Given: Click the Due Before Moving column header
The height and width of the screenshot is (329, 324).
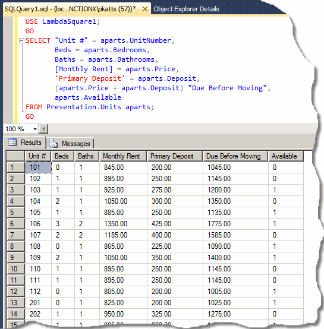Looking at the screenshot, I should click(x=235, y=156).
